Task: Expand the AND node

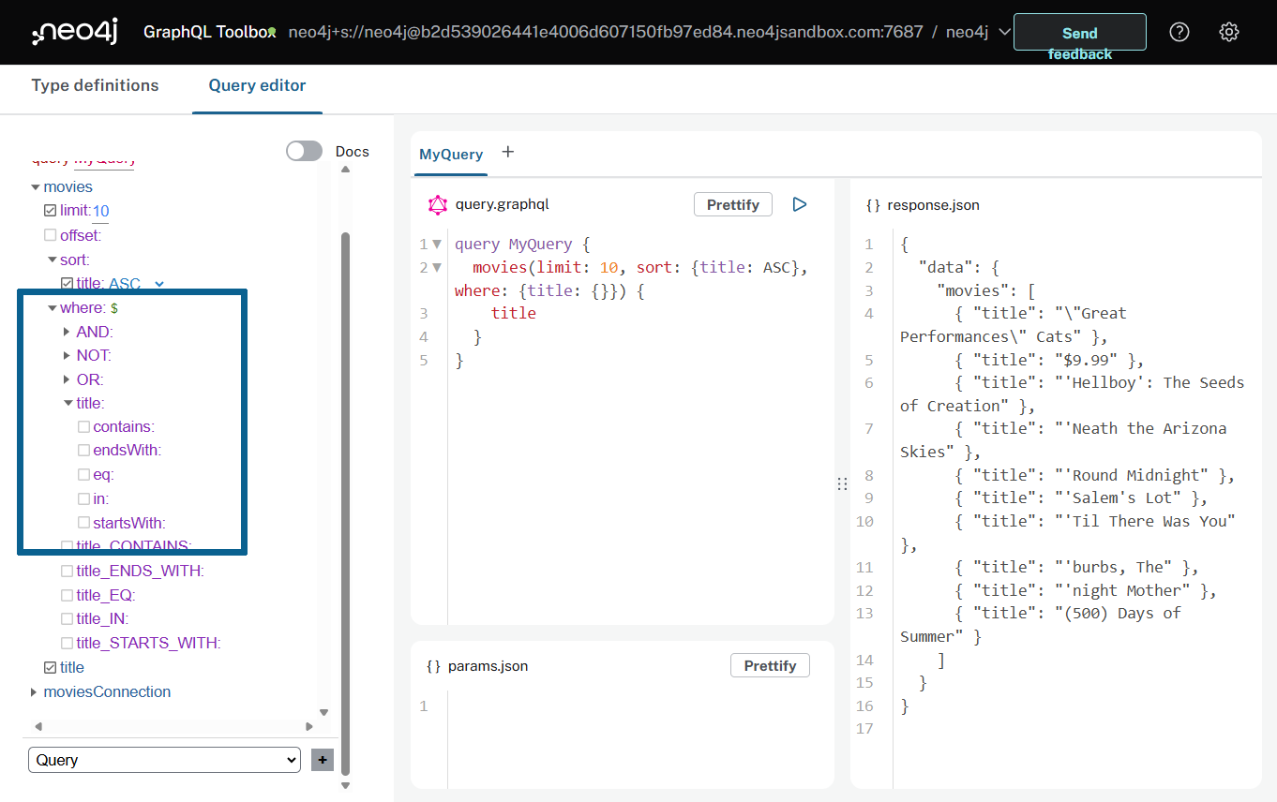Action: [68, 332]
